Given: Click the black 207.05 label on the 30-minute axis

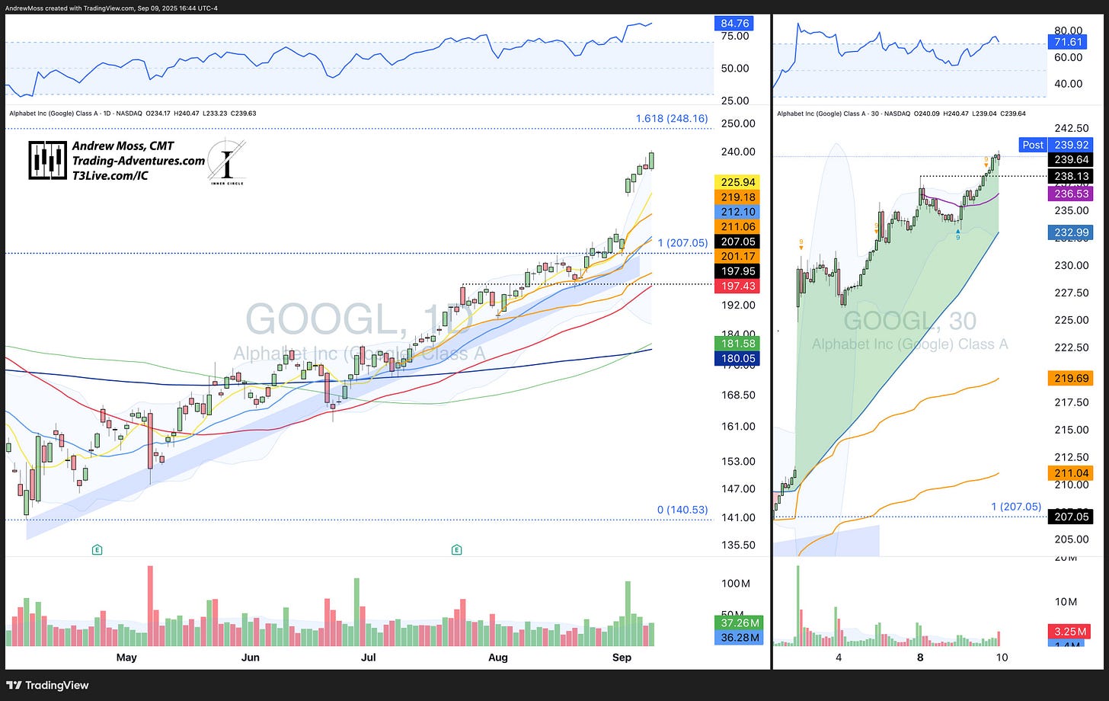Looking at the screenshot, I should pos(1070,517).
